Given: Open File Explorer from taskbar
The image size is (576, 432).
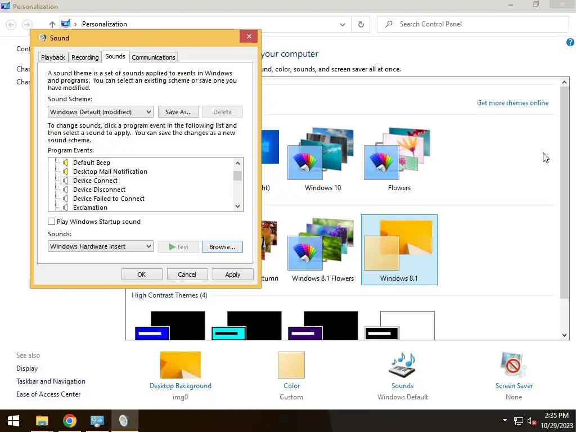Looking at the screenshot, I should (42, 421).
